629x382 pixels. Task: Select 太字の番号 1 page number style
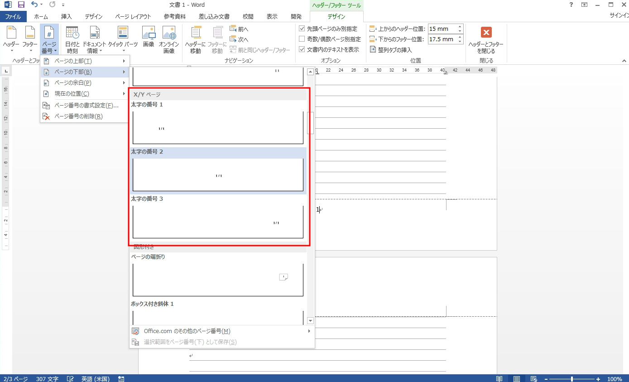pos(218,123)
